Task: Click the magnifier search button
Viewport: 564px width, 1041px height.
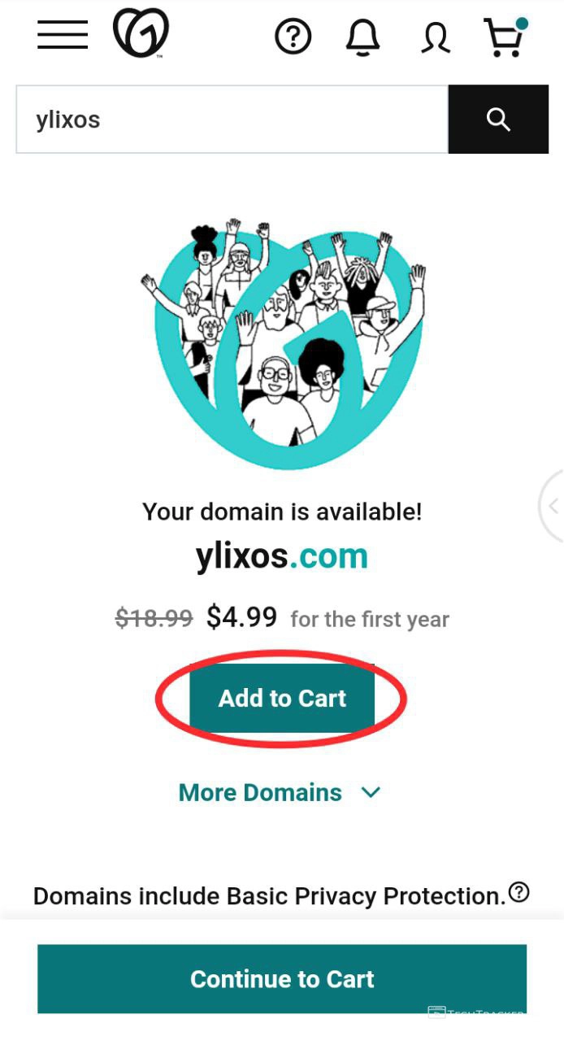Action: 498,120
